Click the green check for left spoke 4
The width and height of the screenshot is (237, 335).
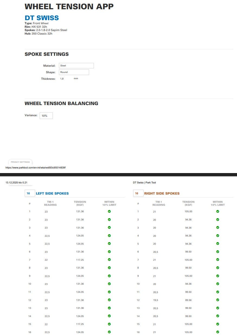click(109, 236)
